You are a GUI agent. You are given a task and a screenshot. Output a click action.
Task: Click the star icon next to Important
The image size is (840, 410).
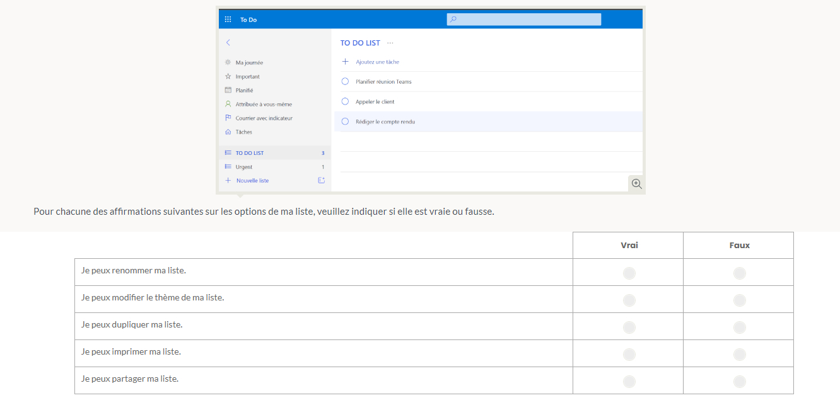pos(228,76)
